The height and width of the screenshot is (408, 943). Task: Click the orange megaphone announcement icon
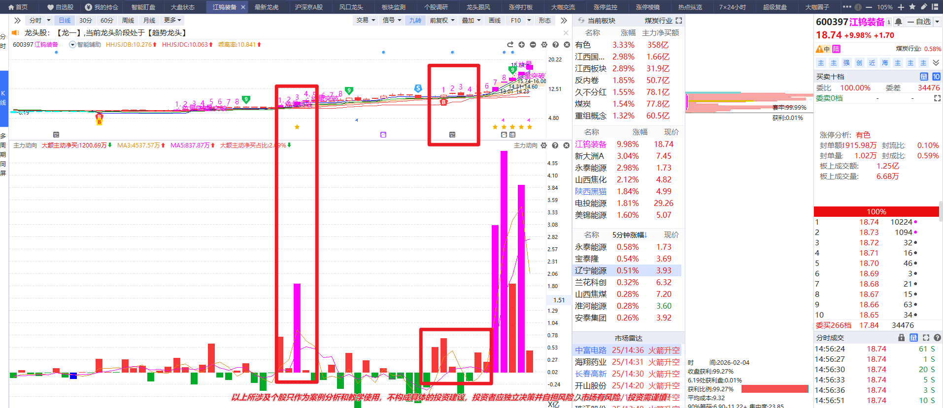15,32
